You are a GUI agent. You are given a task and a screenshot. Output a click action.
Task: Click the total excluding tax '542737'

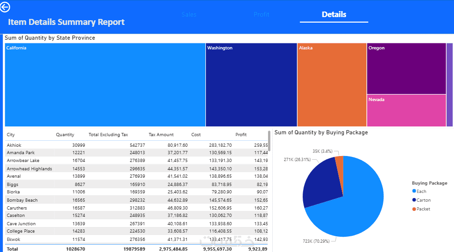[x=137, y=145]
